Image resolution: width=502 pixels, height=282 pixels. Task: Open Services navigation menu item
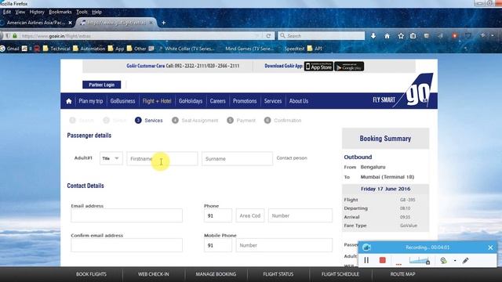[x=273, y=101]
